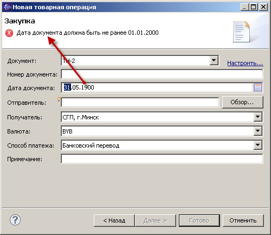Open the Настроить... link

point(245,63)
